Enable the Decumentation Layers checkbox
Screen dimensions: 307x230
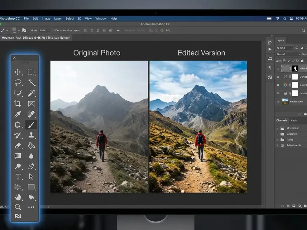coord(53,30)
